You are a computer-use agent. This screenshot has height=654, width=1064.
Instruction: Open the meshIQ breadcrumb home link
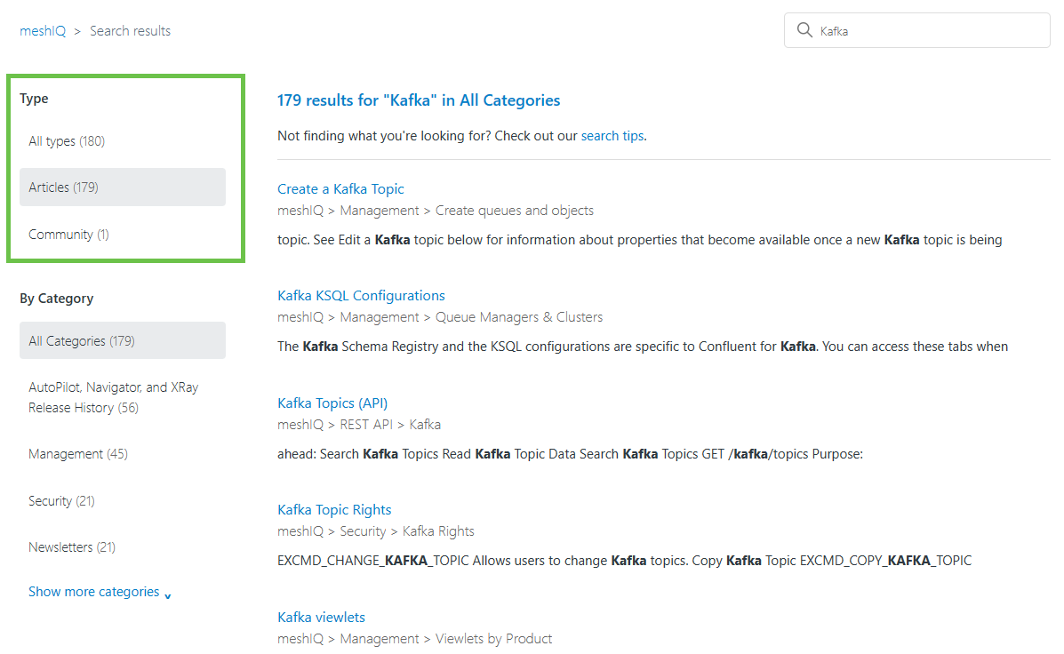[x=42, y=29]
